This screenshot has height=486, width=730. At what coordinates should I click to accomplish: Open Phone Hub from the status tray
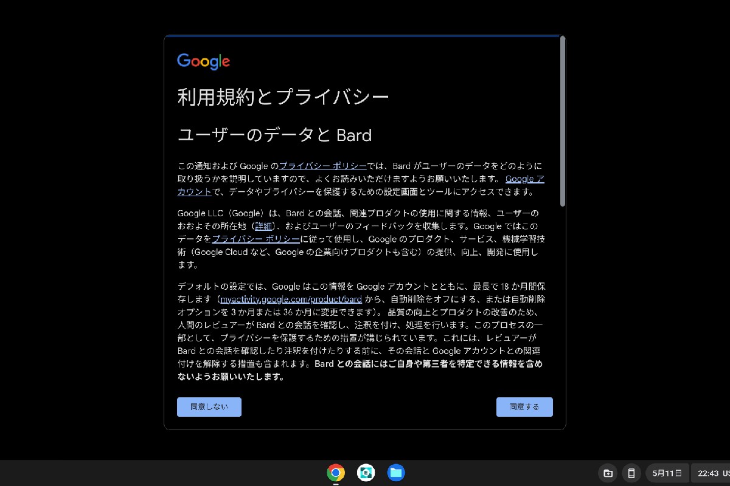tap(630, 473)
